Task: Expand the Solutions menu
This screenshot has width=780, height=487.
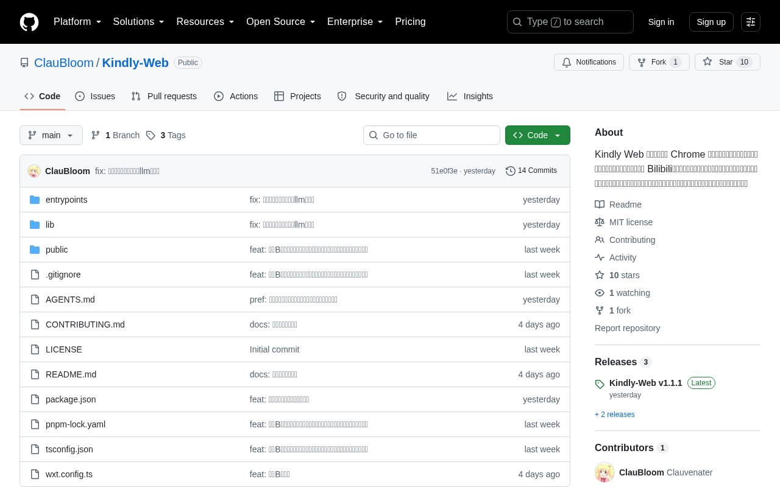Action: tap(139, 22)
